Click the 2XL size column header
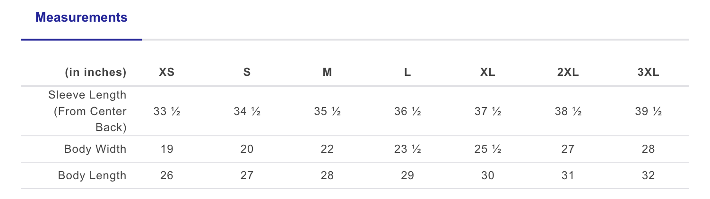The width and height of the screenshot is (710, 199). click(568, 73)
